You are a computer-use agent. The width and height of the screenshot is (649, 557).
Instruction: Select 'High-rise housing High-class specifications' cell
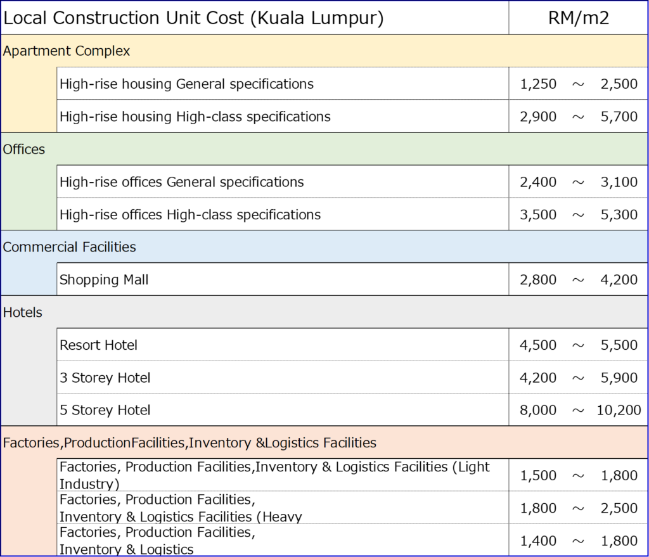[283, 117]
